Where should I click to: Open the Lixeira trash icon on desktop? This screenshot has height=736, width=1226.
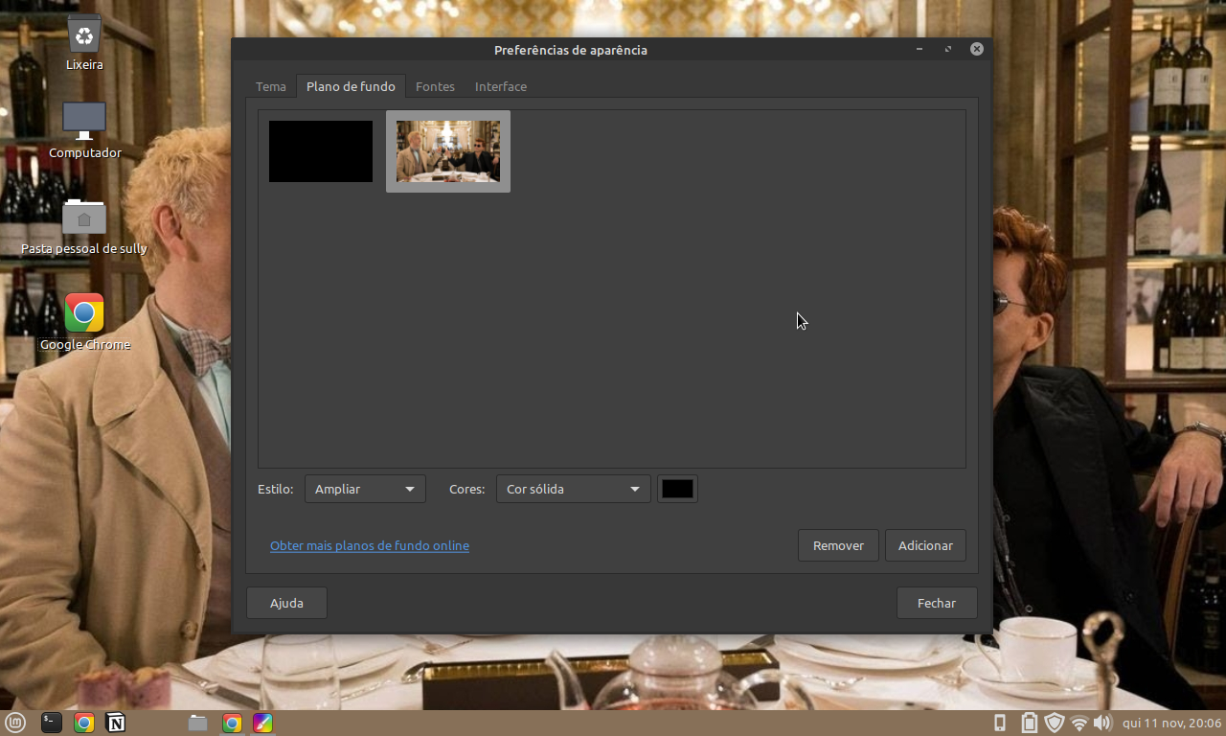coord(84,36)
